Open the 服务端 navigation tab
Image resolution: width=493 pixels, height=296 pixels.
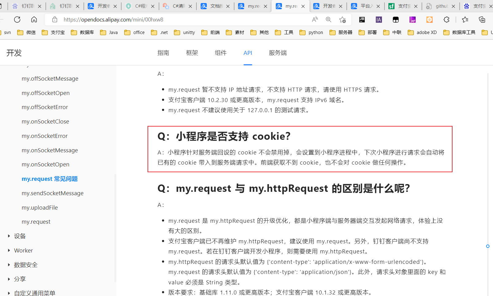click(278, 53)
